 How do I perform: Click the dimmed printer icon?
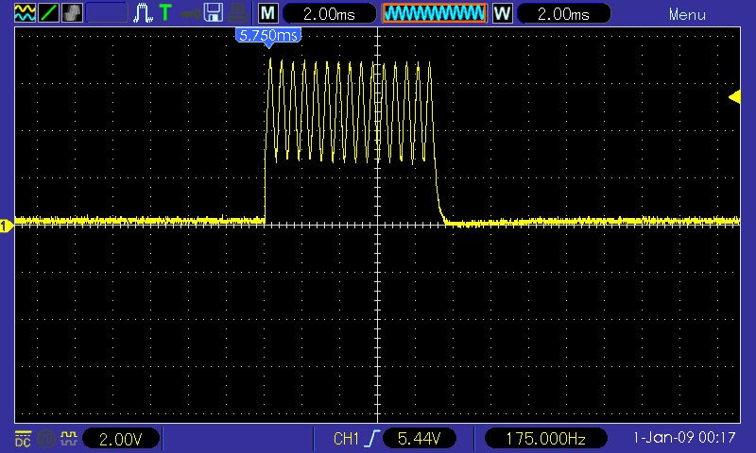coord(238,13)
